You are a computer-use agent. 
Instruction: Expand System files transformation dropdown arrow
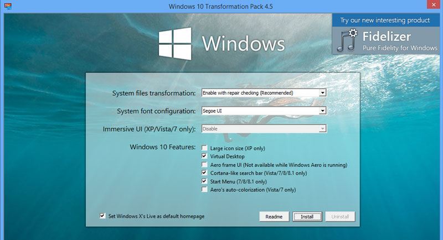(322, 93)
